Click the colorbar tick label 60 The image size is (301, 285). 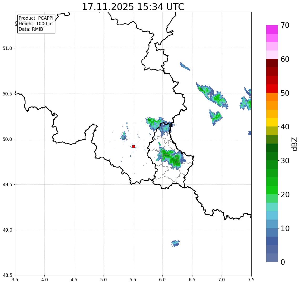pos(285,59)
